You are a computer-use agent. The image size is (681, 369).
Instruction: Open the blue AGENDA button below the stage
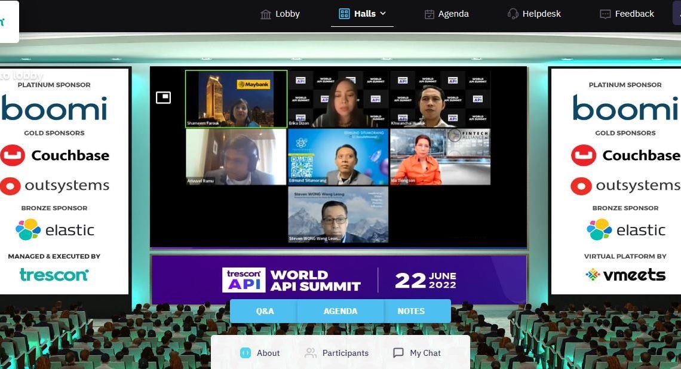point(340,311)
